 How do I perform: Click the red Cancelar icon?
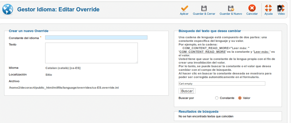[252, 8]
